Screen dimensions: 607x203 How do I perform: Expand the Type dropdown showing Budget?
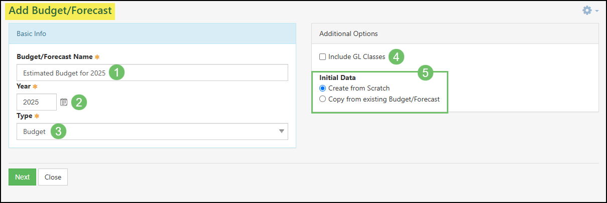(x=152, y=131)
